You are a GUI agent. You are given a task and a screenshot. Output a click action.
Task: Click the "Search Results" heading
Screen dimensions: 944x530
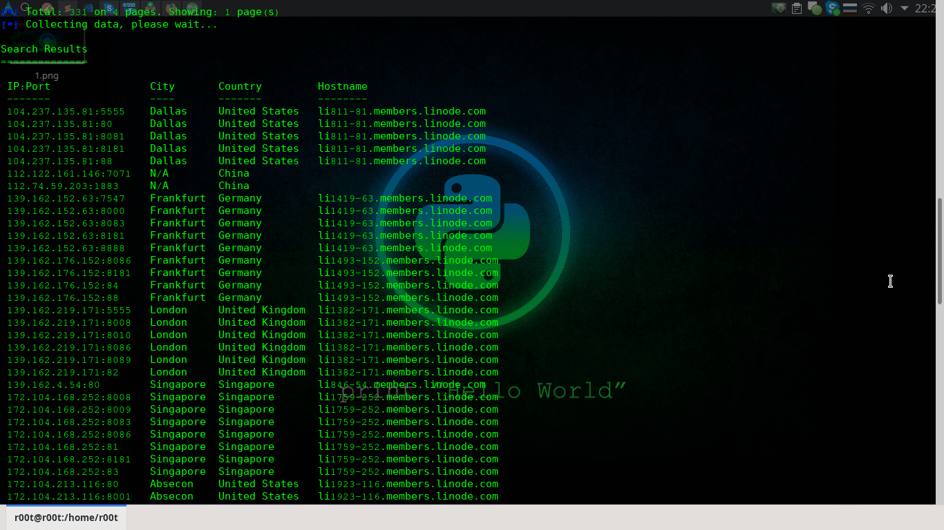coord(44,49)
